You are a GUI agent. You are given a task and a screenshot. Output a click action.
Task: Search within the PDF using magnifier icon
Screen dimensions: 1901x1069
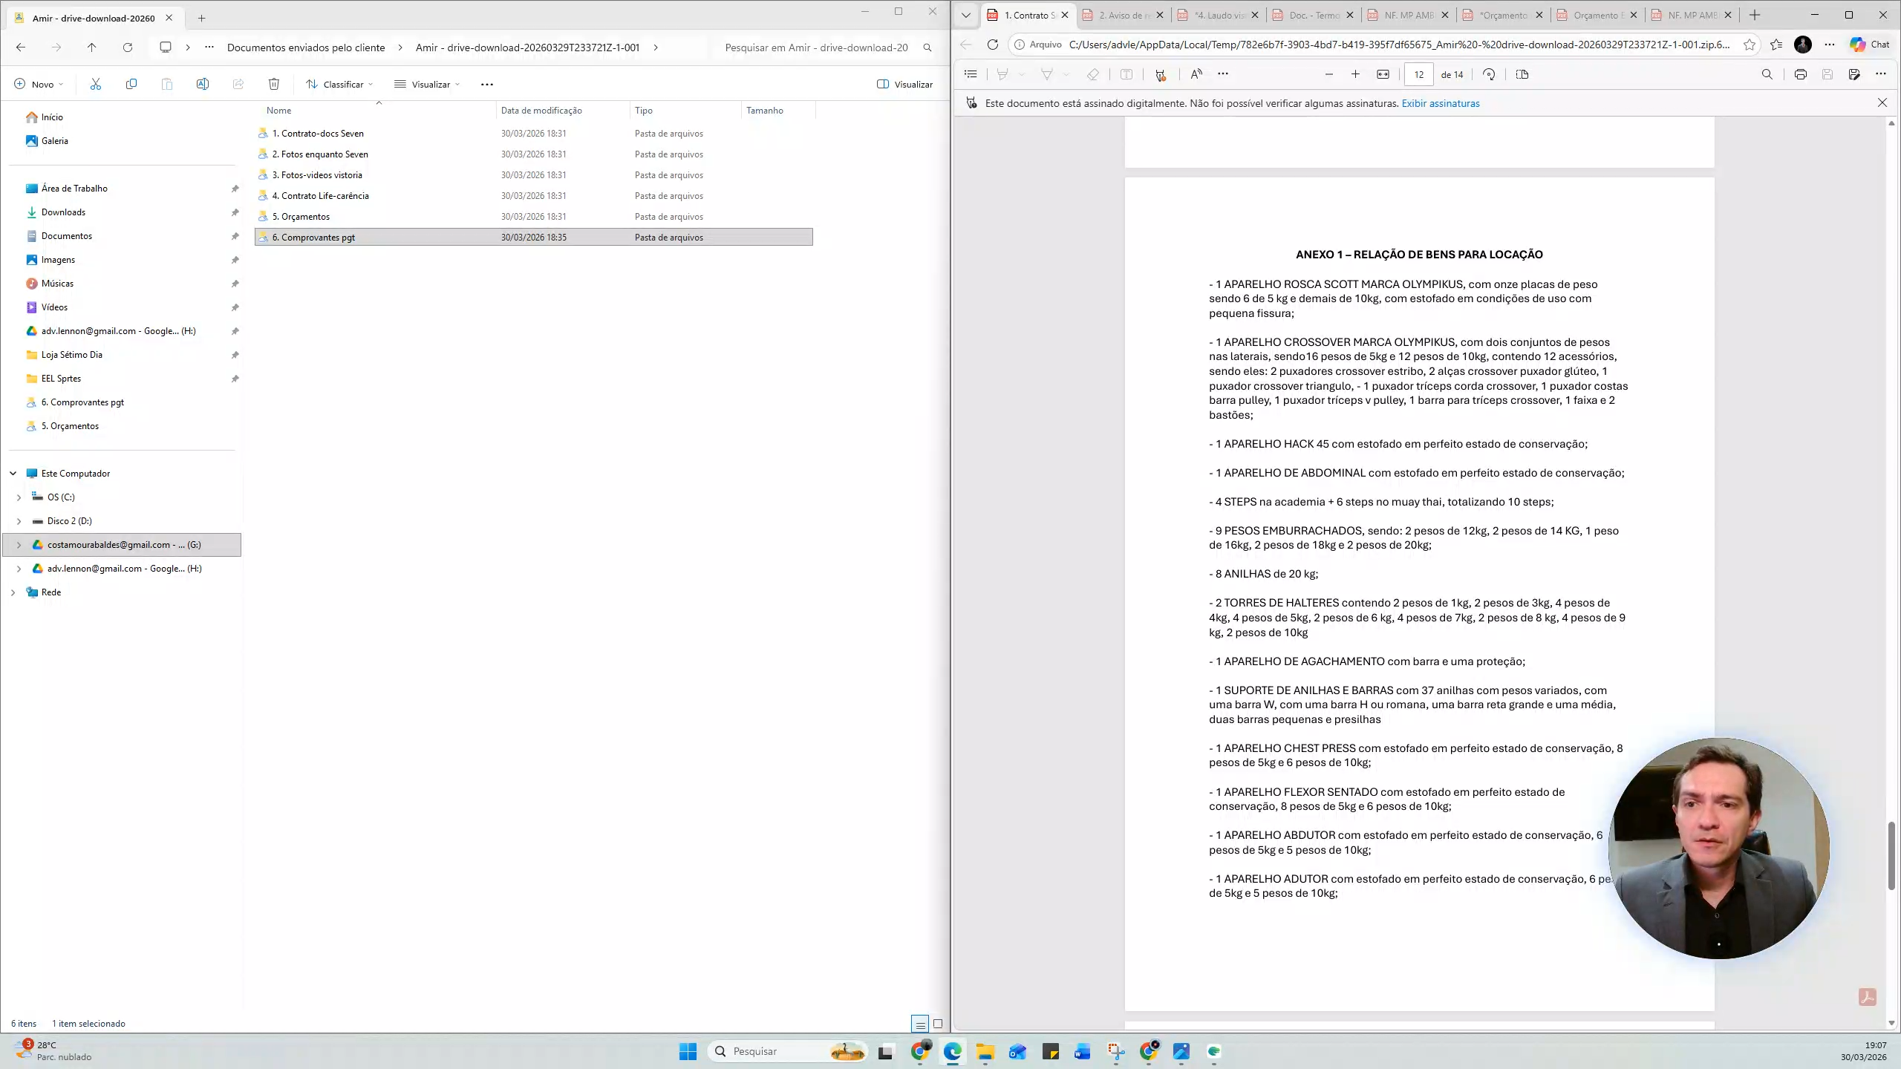(x=1767, y=74)
